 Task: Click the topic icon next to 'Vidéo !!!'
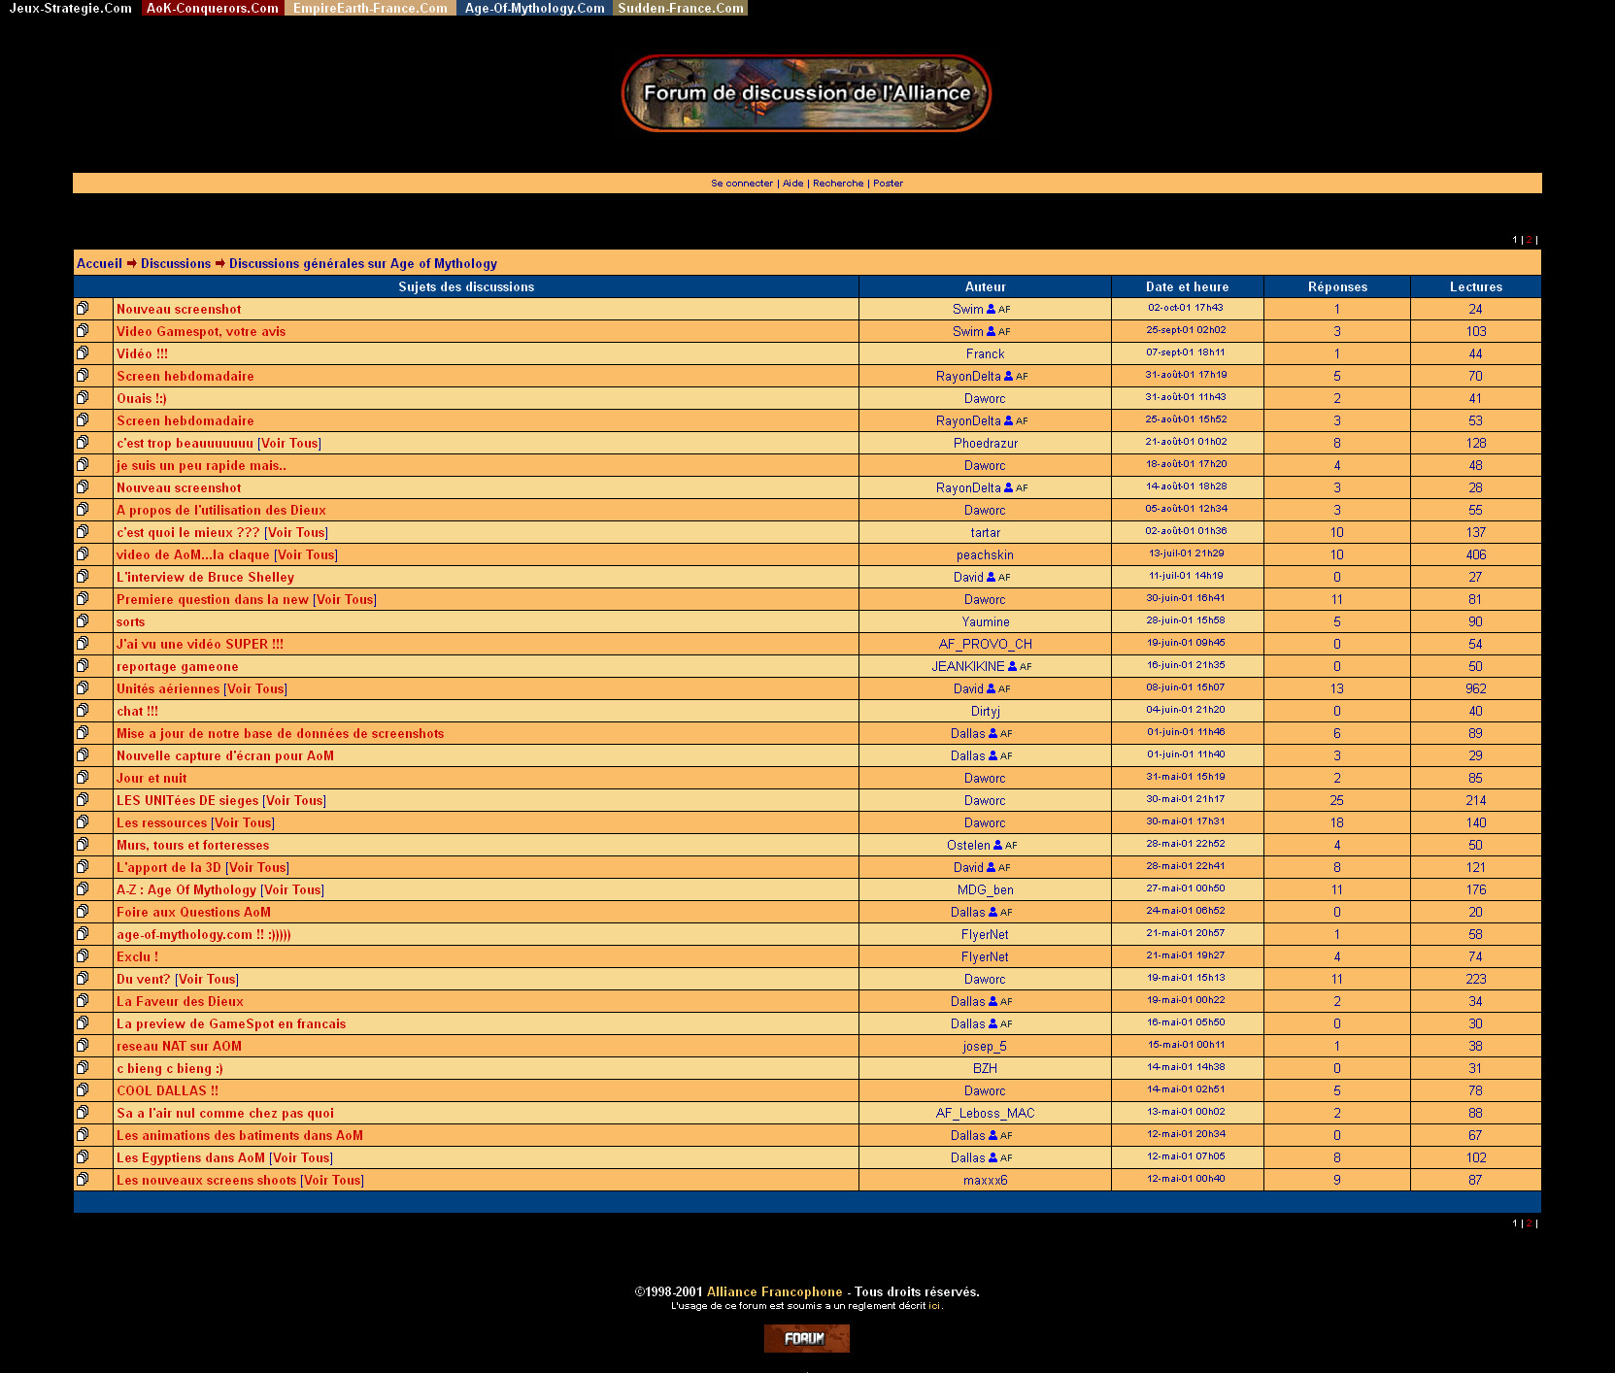pyautogui.click(x=83, y=353)
